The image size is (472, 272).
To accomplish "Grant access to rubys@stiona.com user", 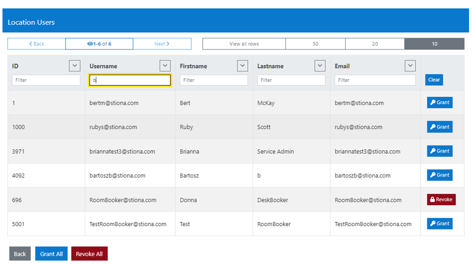I will pyautogui.click(x=439, y=127).
